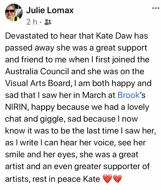The height and width of the screenshot is (190, 161).
Task: Click the broken heart emoji
Action: pyautogui.click(x=117, y=178)
